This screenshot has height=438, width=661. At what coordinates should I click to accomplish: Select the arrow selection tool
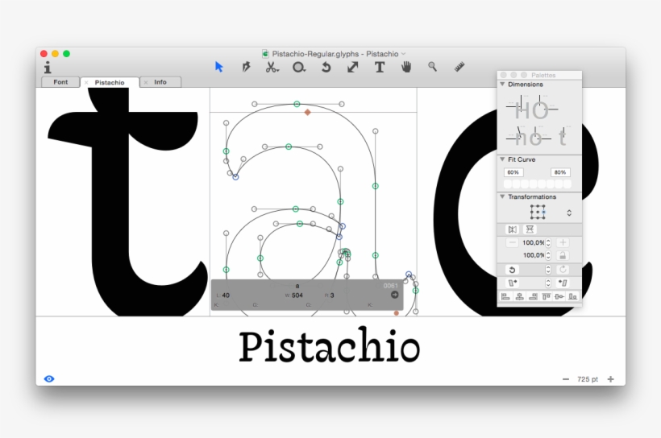click(219, 67)
